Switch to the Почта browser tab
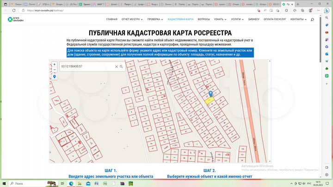Viewport: 333px width, 187px height. tap(30, 4)
